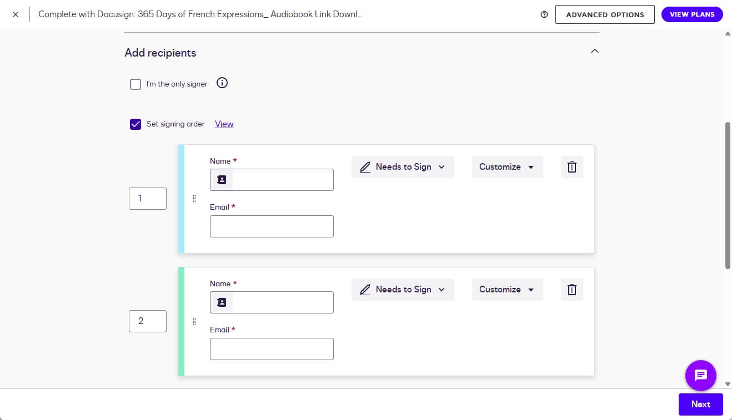The image size is (732, 420).
Task: Delete recipient 1 with trash icon
Action: (572, 167)
